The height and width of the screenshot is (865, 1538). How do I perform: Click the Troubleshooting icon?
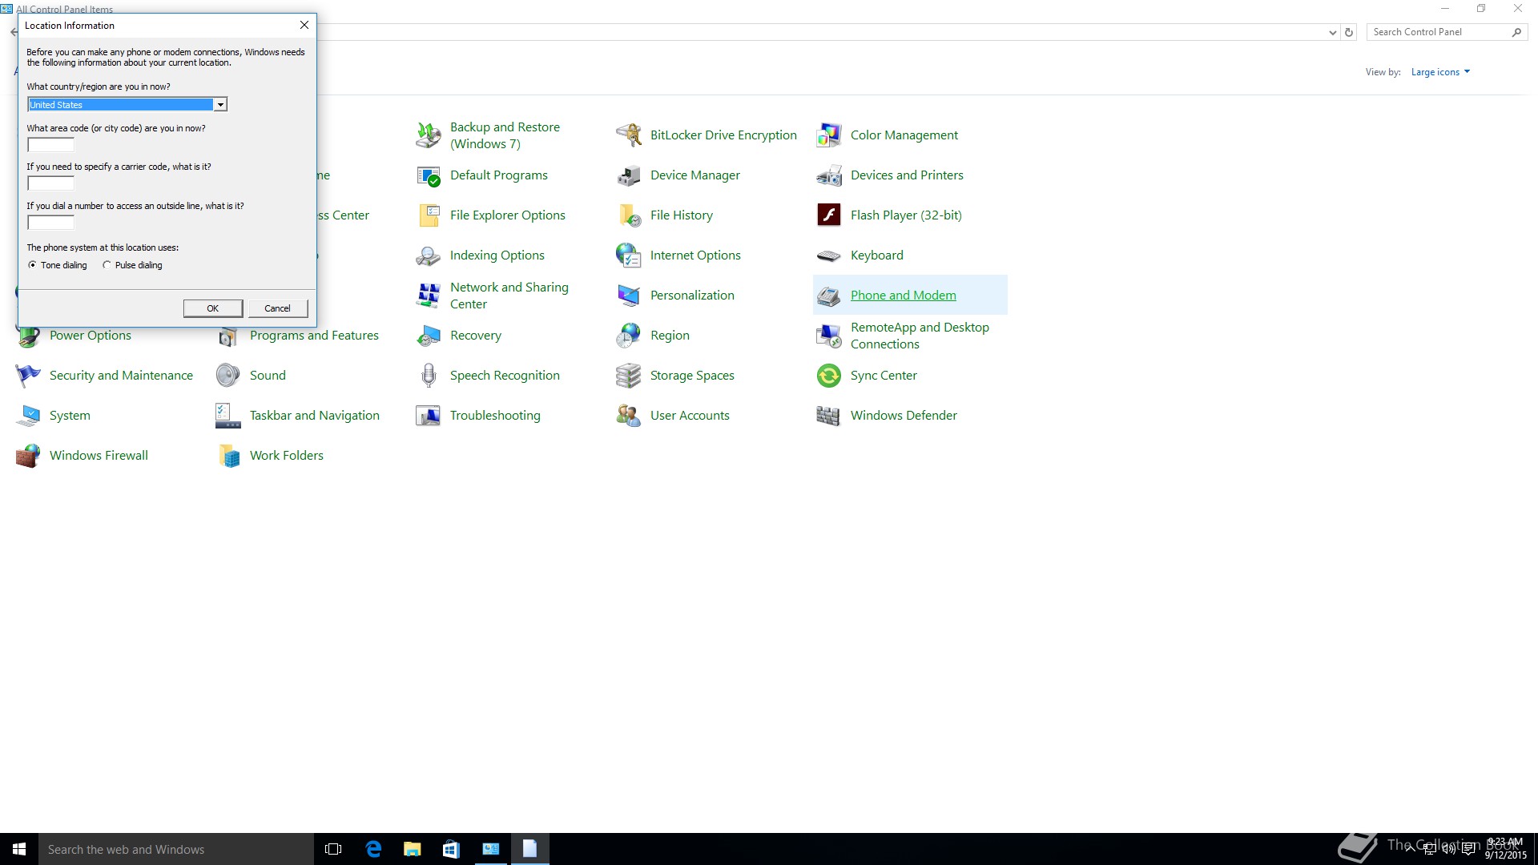pos(429,416)
